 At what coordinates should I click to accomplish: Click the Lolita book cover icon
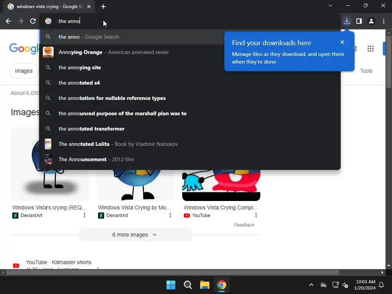click(48, 144)
